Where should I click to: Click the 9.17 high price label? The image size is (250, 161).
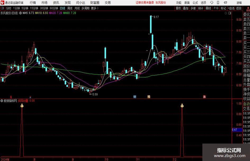point(156,17)
